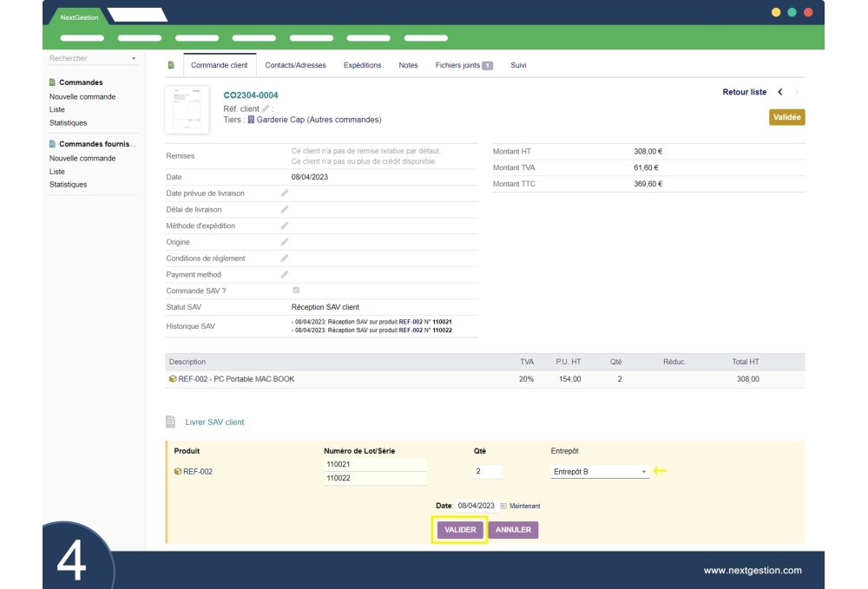Edit Date prévue de livraison field
Image resolution: width=868 pixels, height=589 pixels.
(285, 193)
